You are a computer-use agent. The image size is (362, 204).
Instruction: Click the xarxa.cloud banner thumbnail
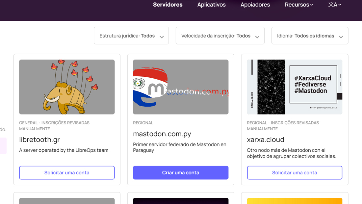tap(295, 87)
